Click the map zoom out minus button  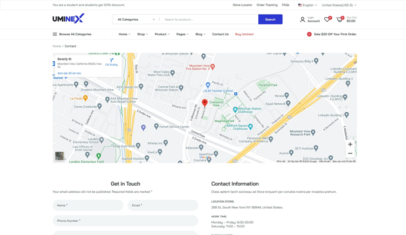pos(350,153)
